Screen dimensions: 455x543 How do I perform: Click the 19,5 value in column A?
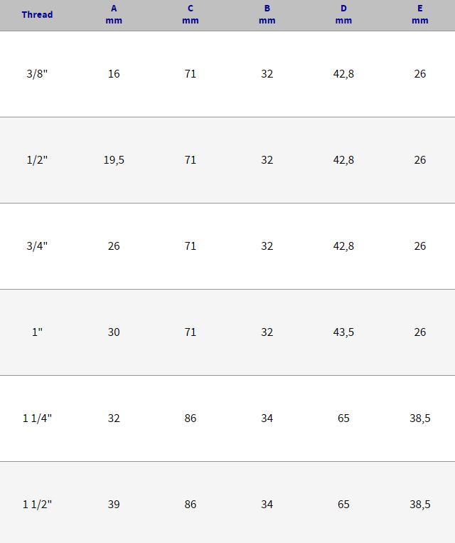114,160
